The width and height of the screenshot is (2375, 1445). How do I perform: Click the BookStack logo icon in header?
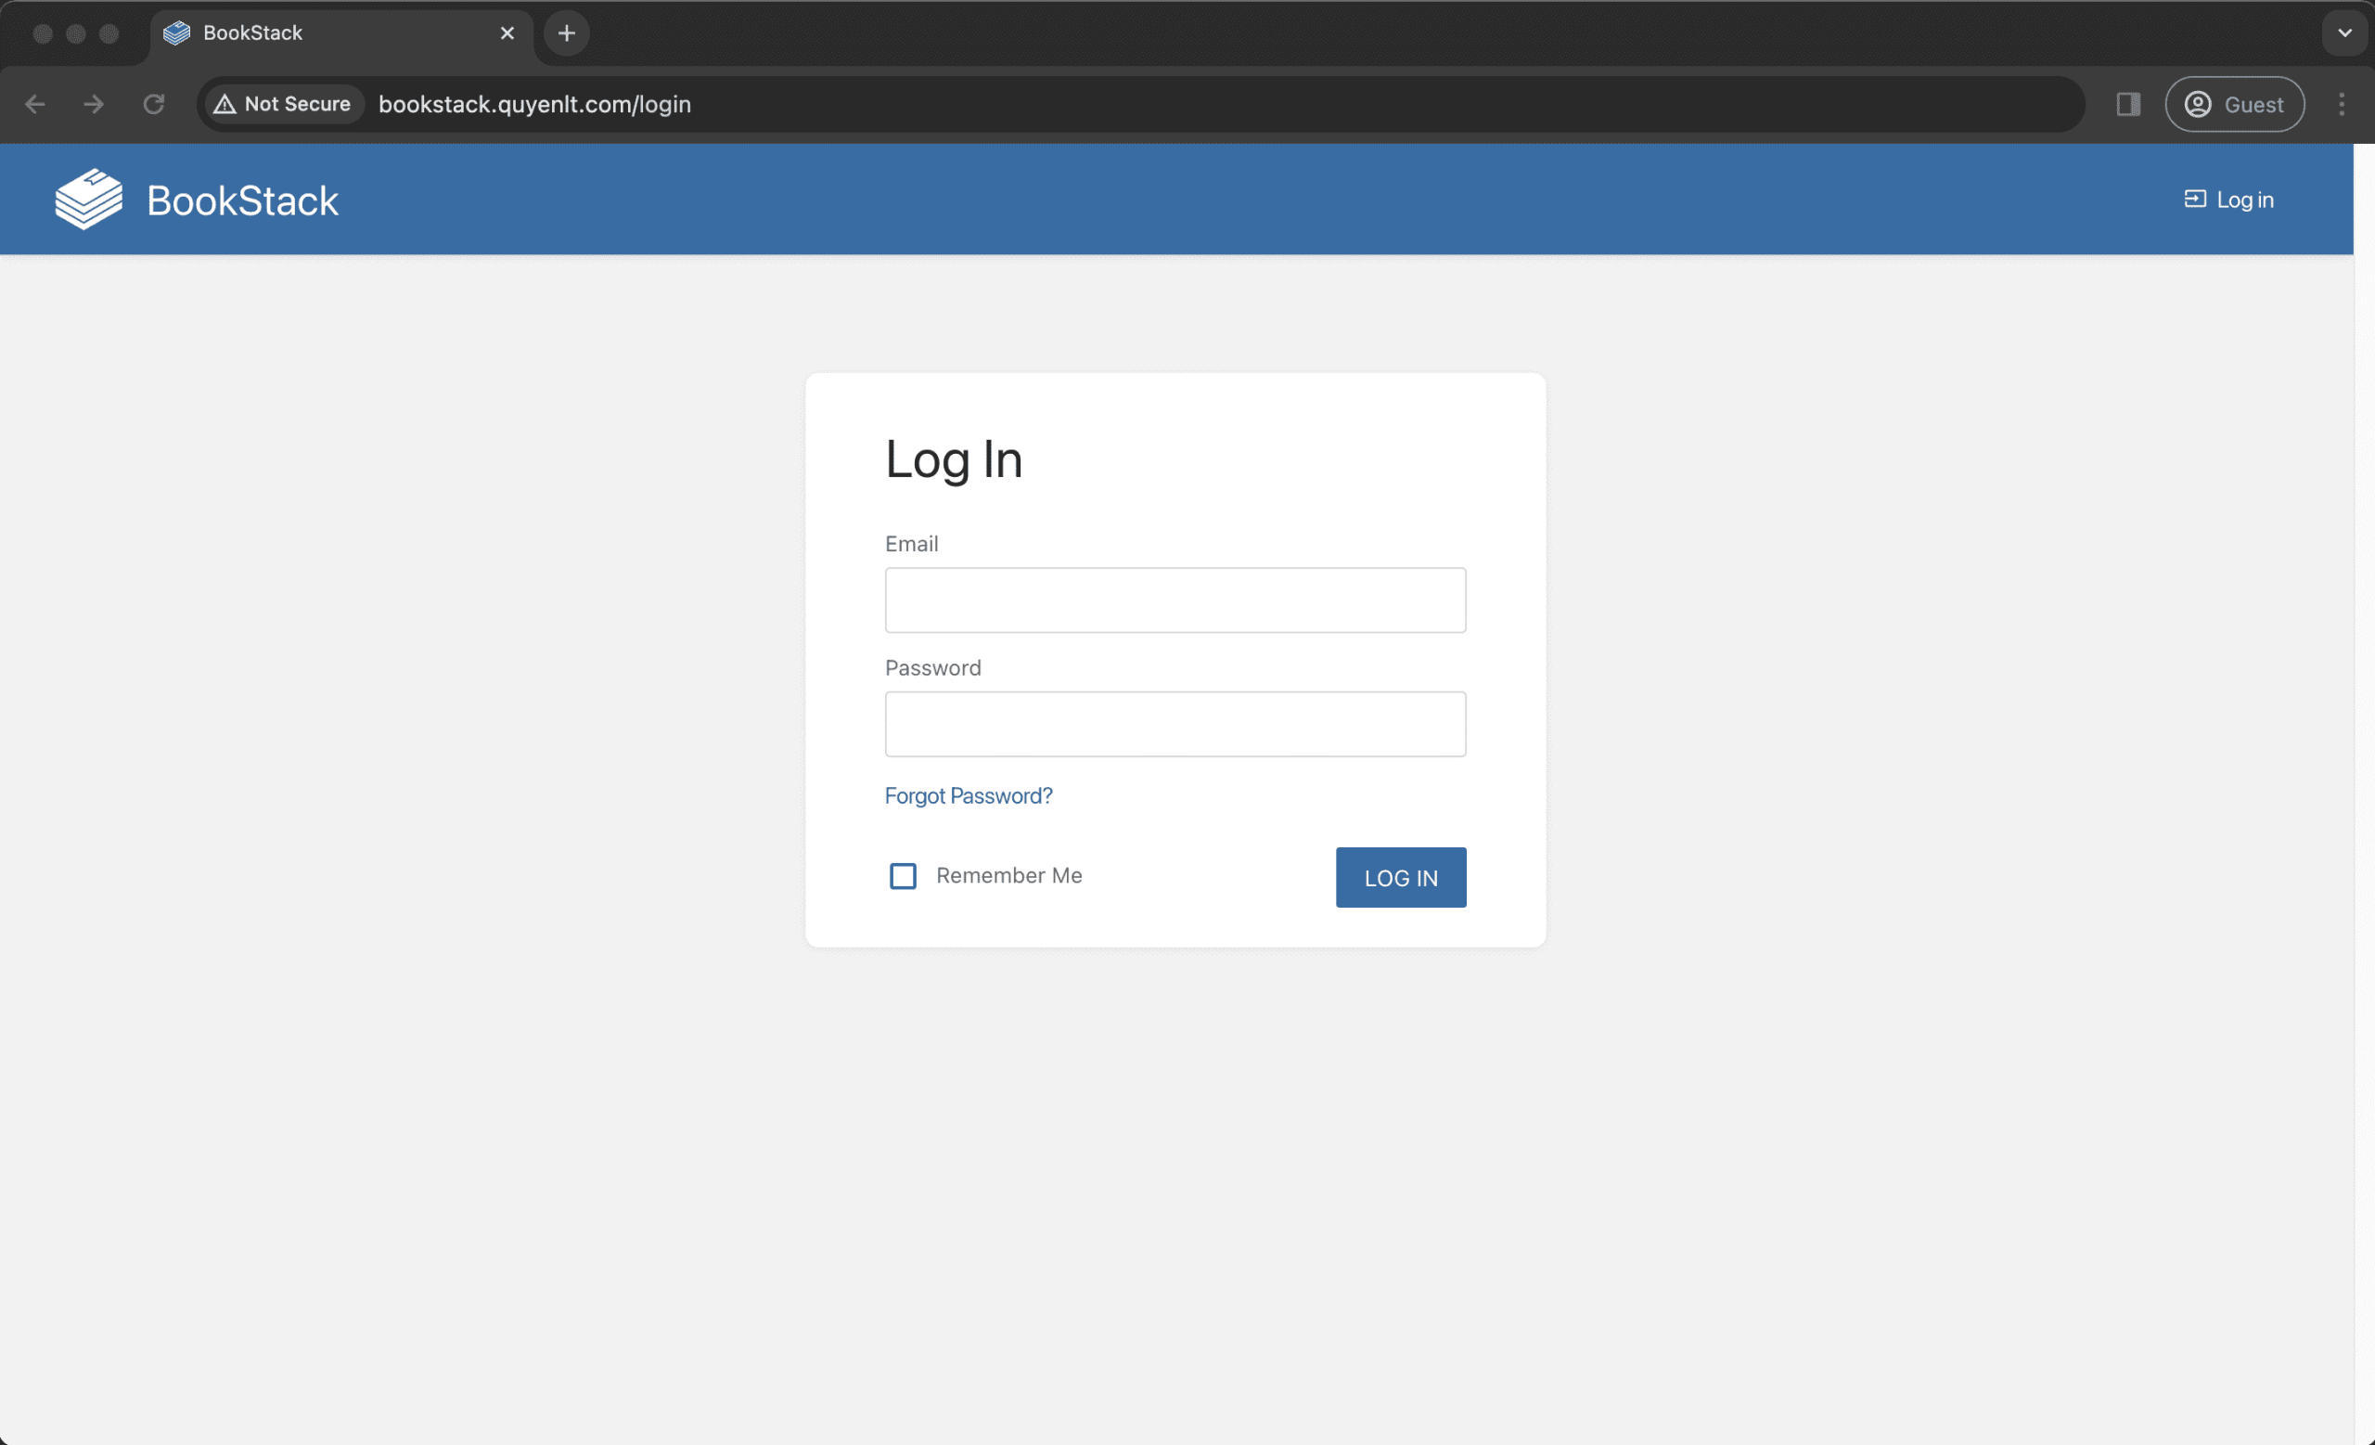coord(89,200)
